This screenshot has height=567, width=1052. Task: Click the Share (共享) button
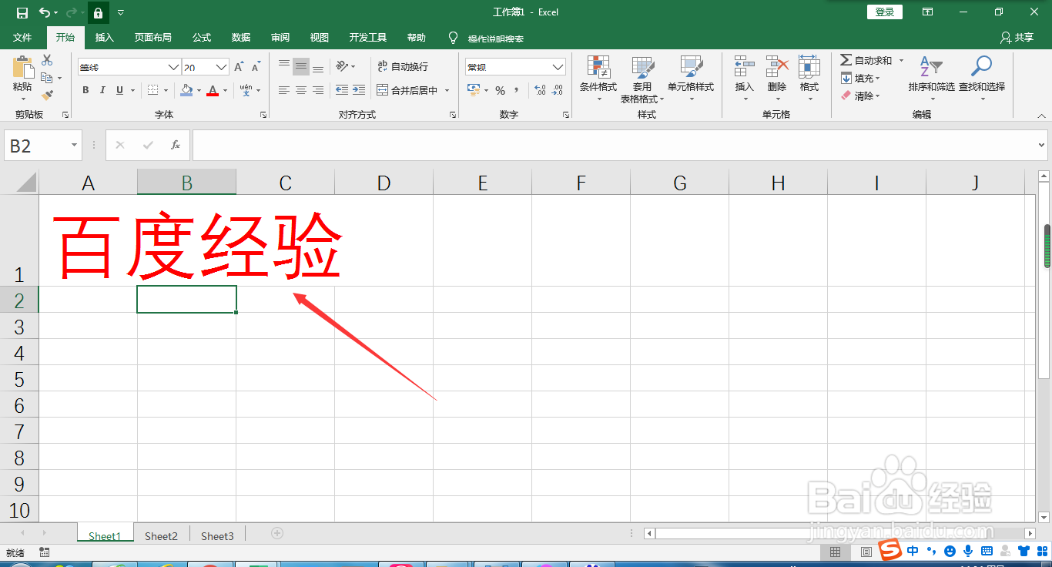[1017, 37]
